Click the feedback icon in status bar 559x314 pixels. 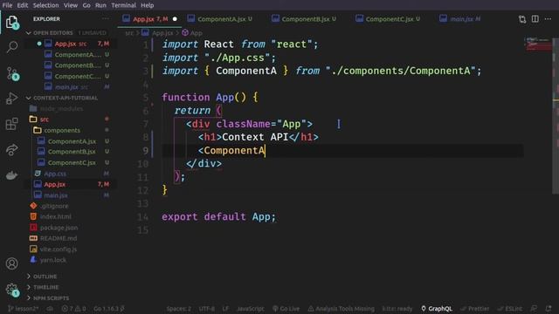(534, 308)
